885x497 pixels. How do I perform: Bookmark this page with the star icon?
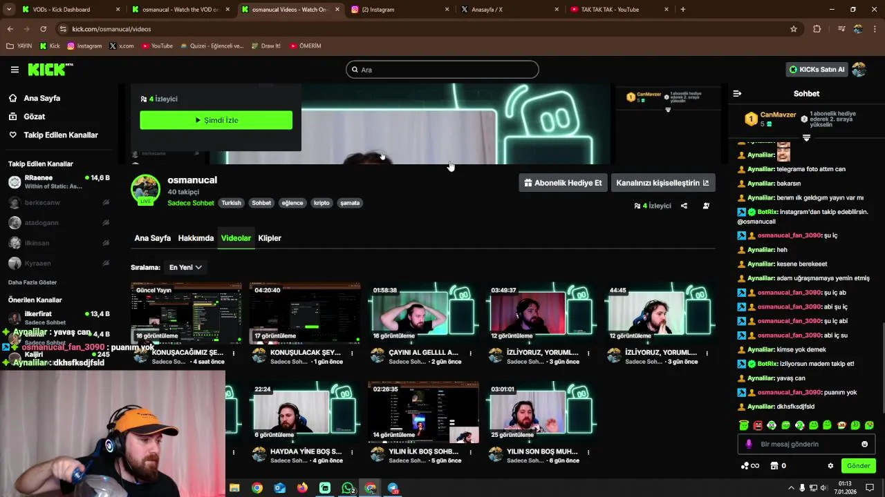[794, 29]
